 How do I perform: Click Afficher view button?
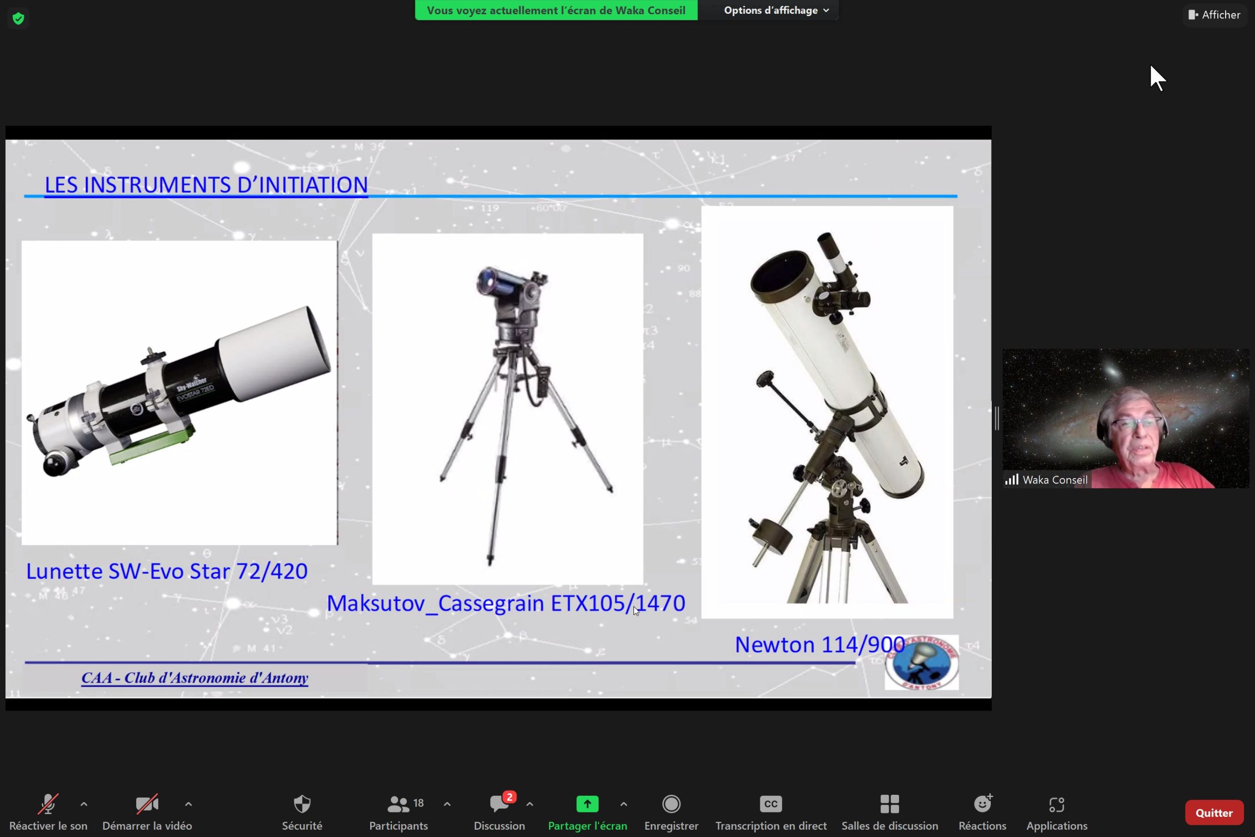coord(1214,15)
